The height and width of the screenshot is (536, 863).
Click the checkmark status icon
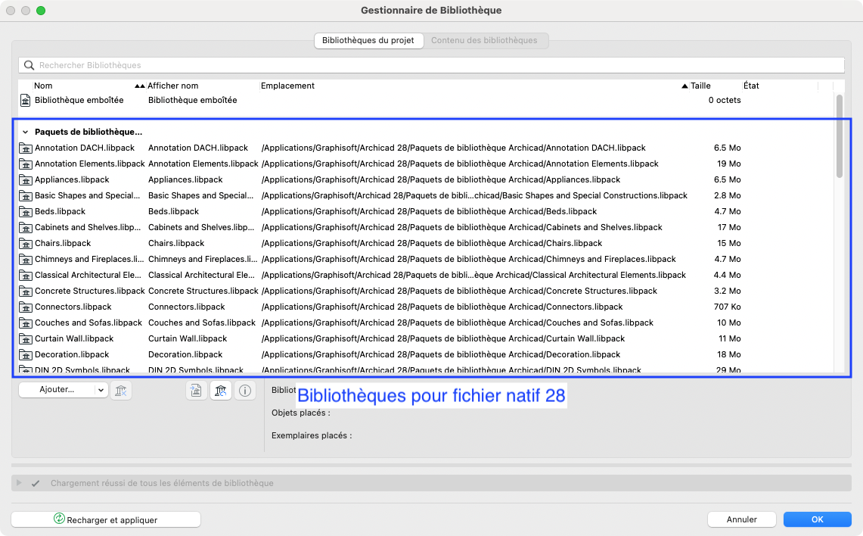click(36, 484)
